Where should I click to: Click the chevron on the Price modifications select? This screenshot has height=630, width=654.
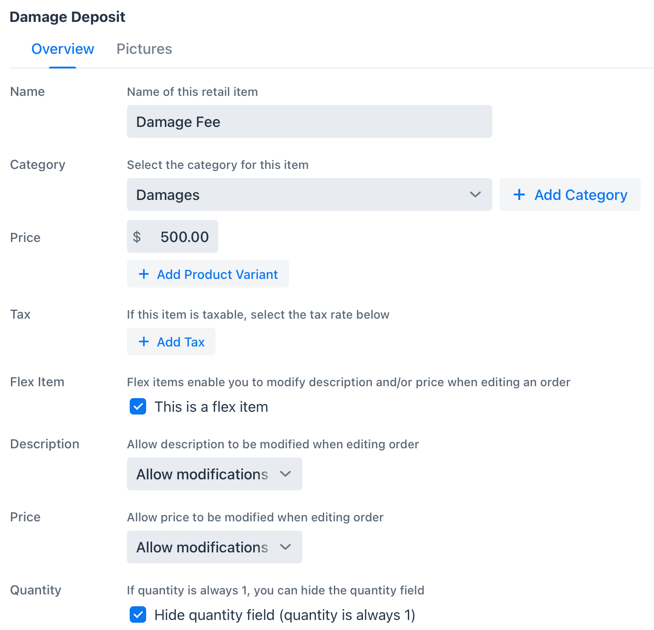click(x=285, y=547)
